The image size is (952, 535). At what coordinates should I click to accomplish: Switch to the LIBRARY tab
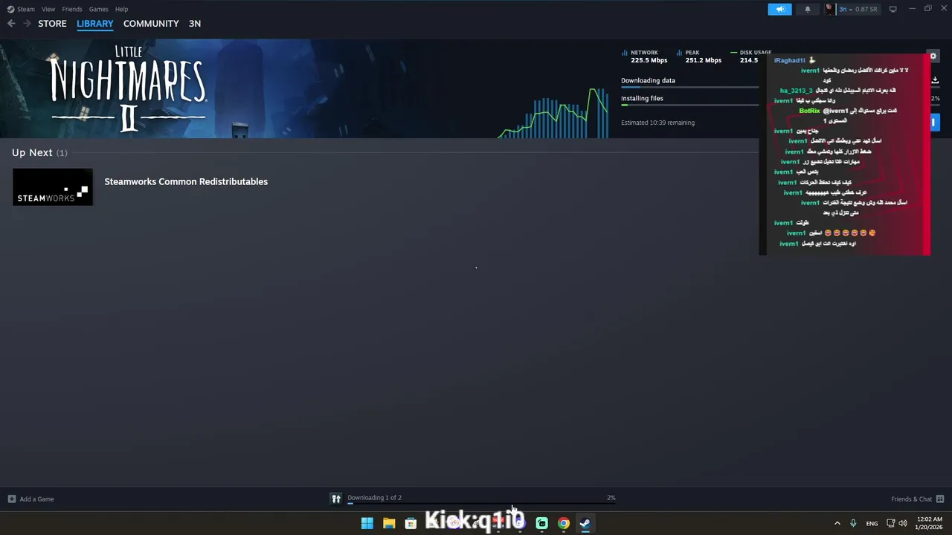[95, 24]
